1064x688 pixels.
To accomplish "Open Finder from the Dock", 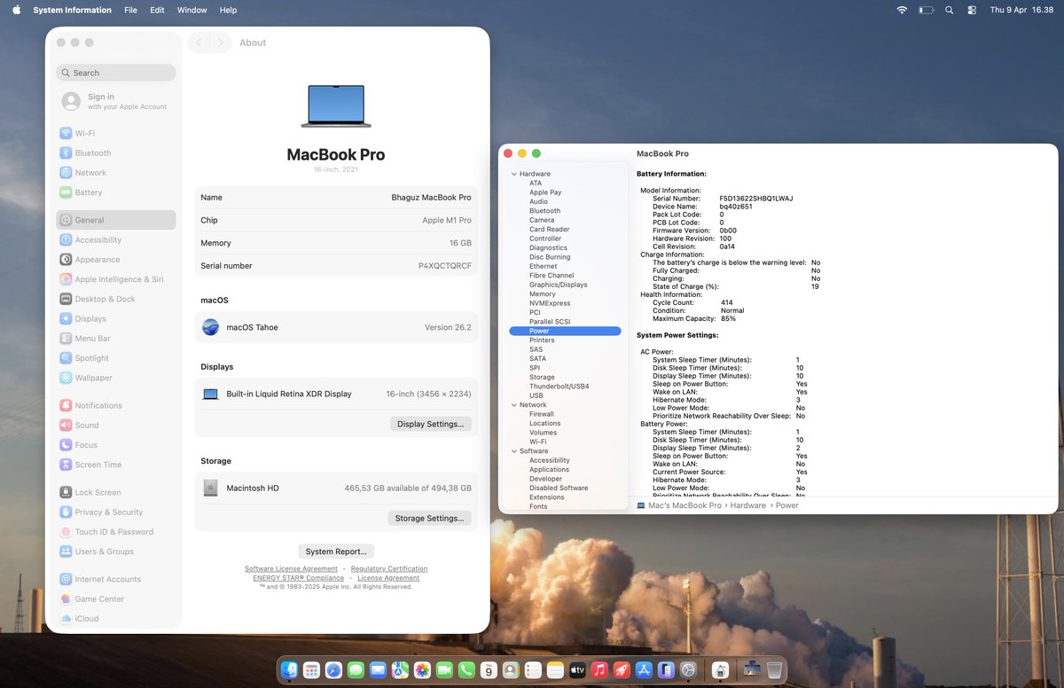I will point(289,670).
